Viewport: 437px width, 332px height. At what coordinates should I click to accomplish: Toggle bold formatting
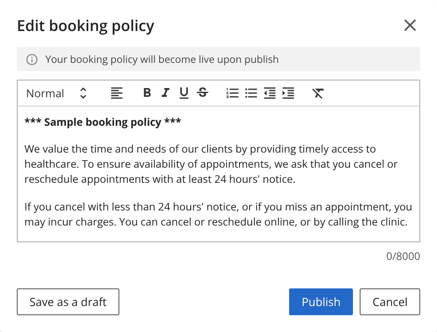147,93
